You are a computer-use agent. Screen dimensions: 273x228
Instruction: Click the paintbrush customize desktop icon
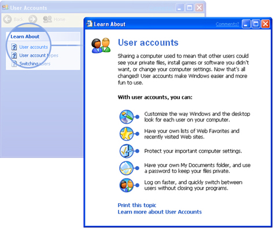point(127,117)
